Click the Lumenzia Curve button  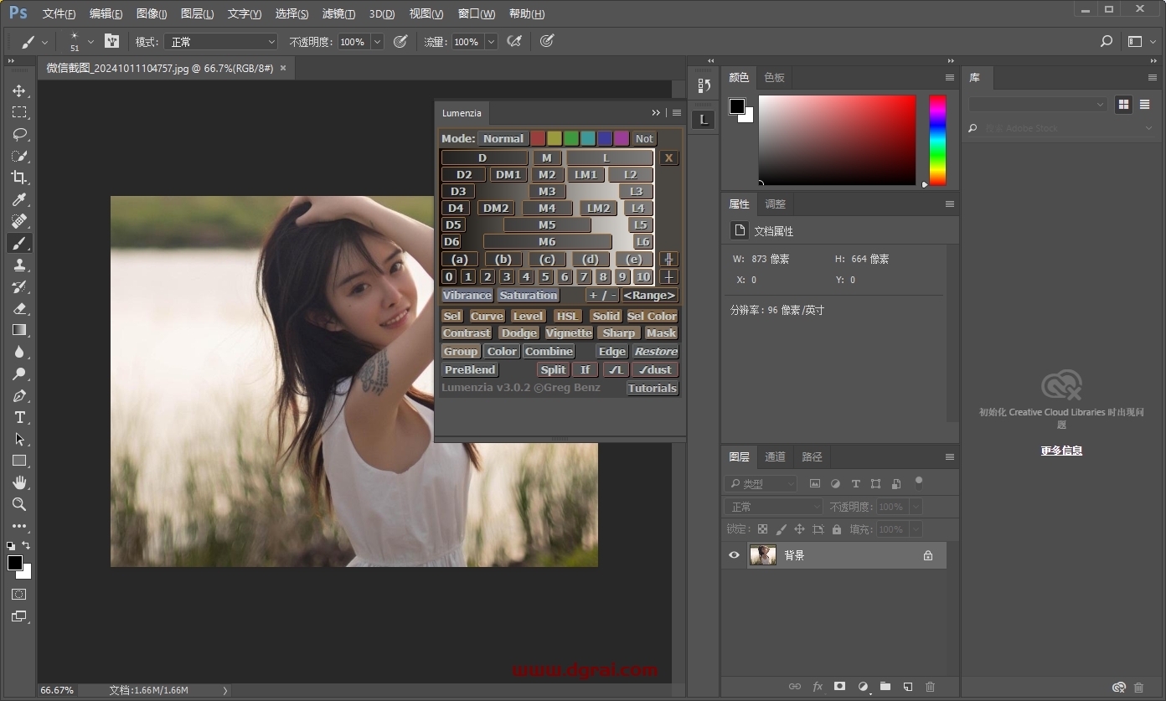[x=487, y=316]
